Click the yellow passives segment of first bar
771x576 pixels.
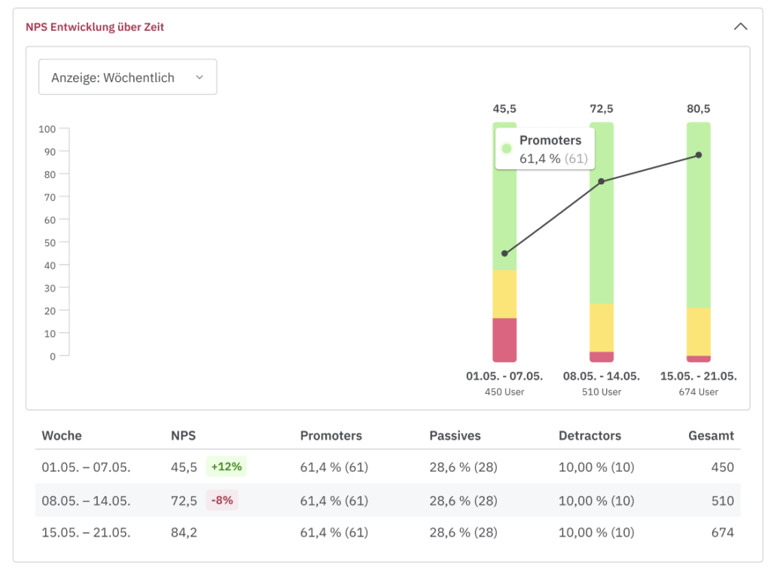point(504,294)
